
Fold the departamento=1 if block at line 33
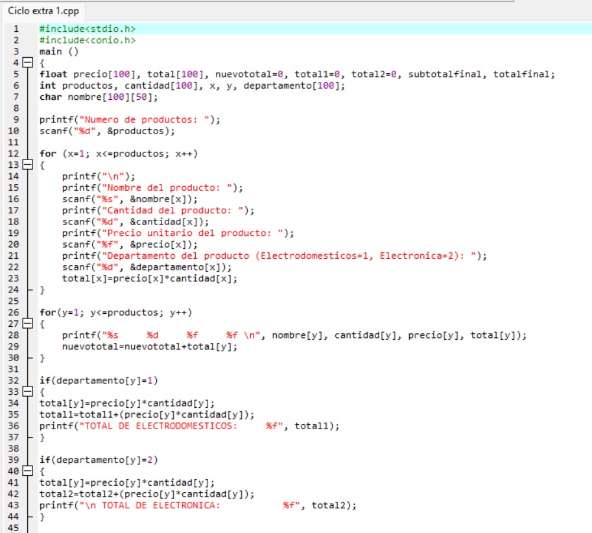27,392
